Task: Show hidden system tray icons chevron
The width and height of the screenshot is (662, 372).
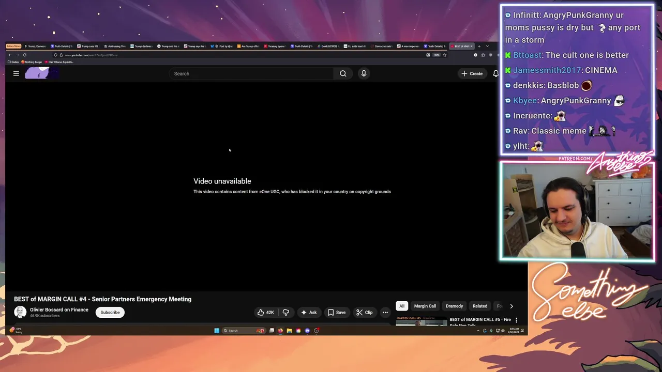Action: (x=478, y=331)
